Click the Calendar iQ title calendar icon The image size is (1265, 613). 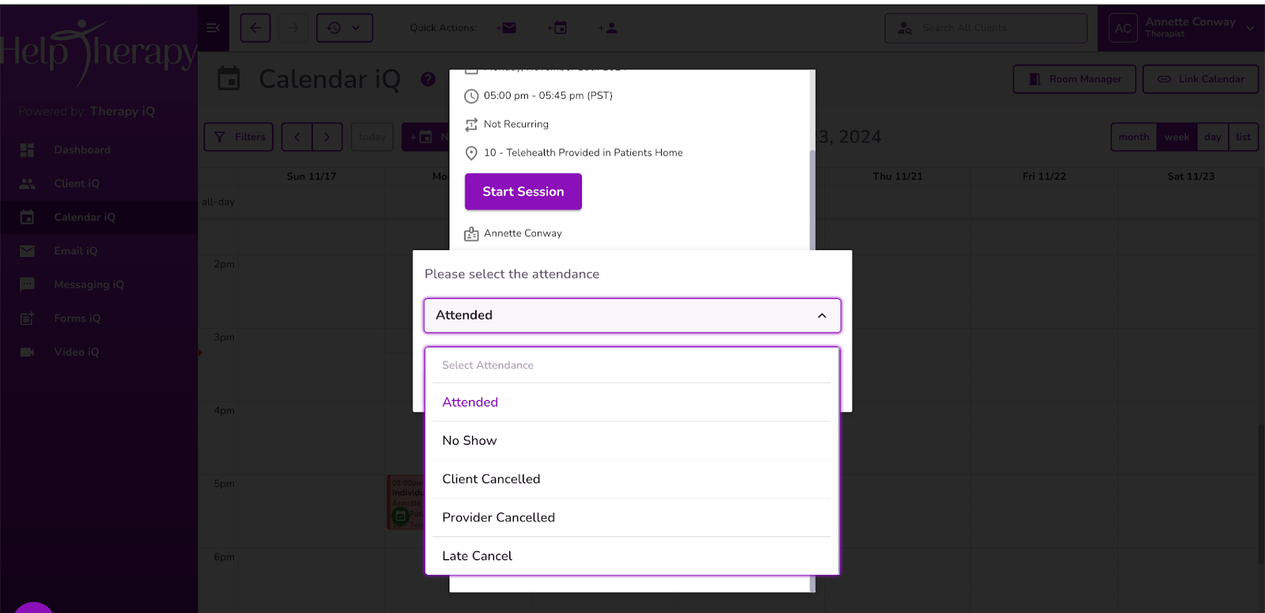[228, 78]
